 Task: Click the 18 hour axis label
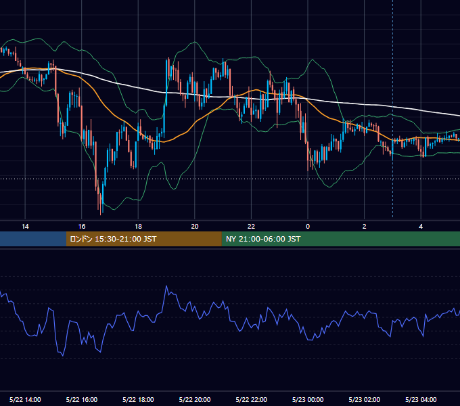click(x=138, y=227)
